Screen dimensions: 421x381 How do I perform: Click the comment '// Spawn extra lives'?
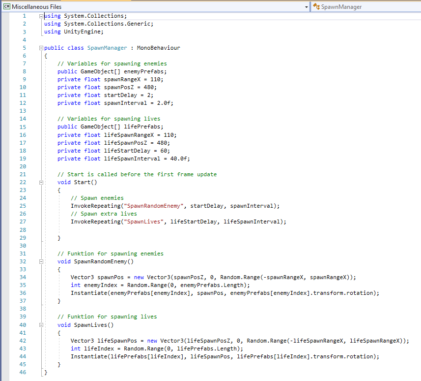click(104, 214)
